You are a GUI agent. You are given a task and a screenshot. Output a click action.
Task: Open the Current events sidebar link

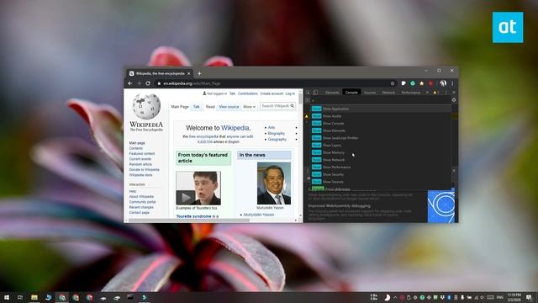pos(140,159)
